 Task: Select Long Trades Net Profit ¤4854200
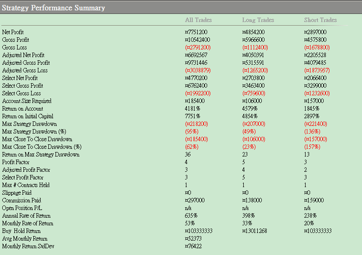pyautogui.click(x=253, y=32)
